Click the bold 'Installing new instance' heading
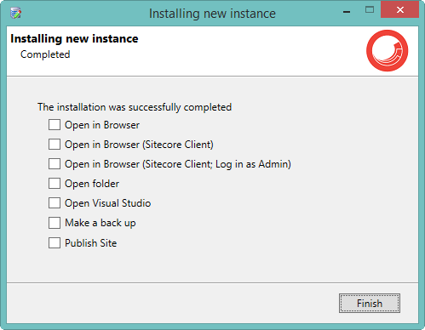The height and width of the screenshot is (330, 425). click(74, 38)
